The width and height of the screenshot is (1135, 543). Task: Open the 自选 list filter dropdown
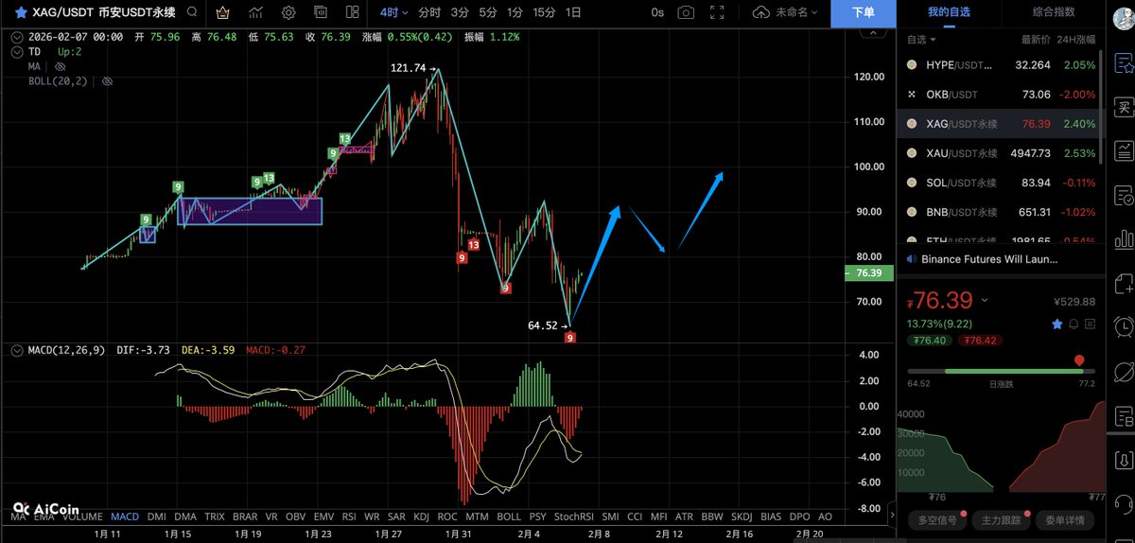(x=921, y=40)
